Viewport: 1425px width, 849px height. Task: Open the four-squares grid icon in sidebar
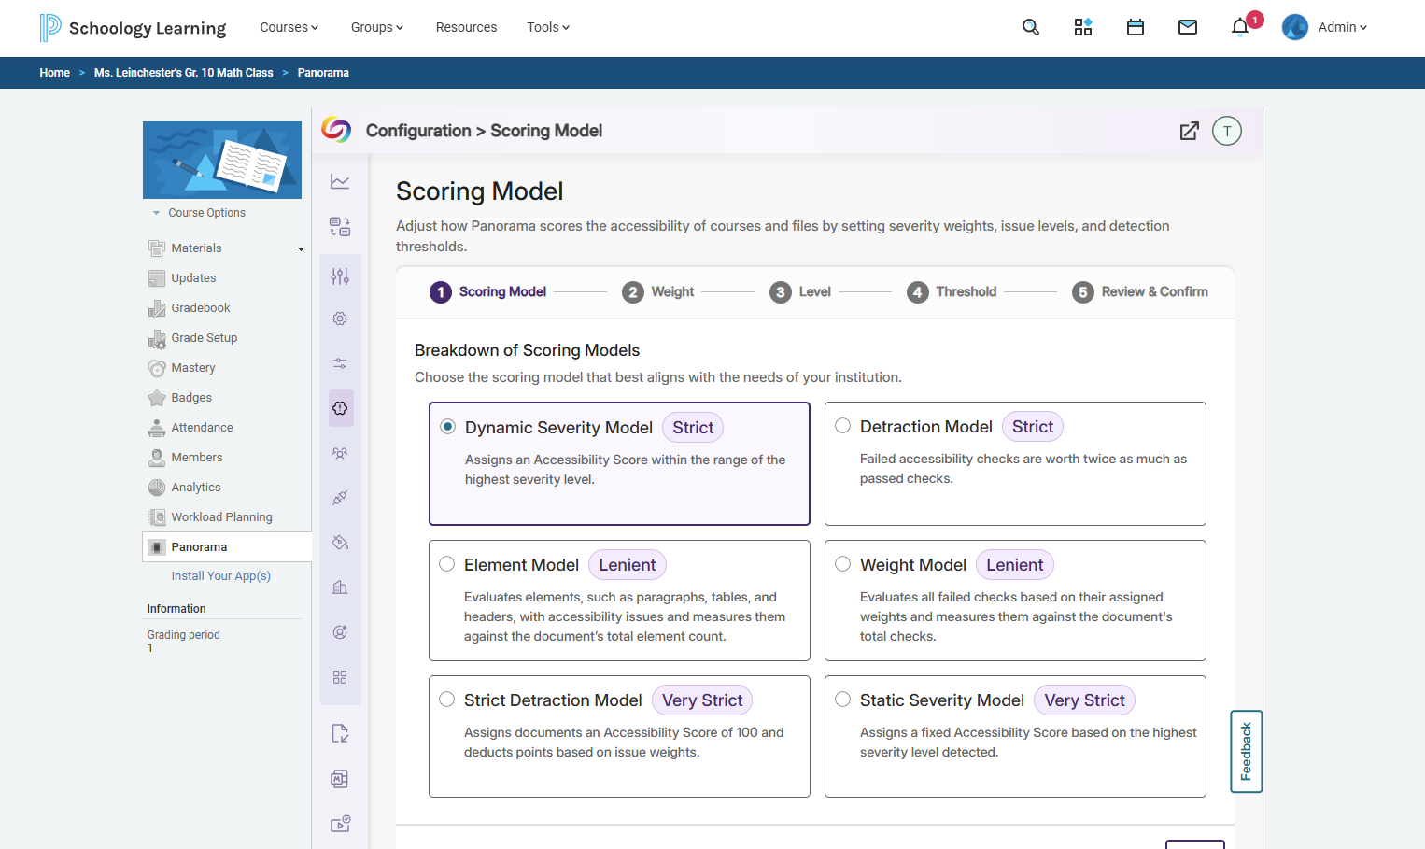tap(340, 677)
